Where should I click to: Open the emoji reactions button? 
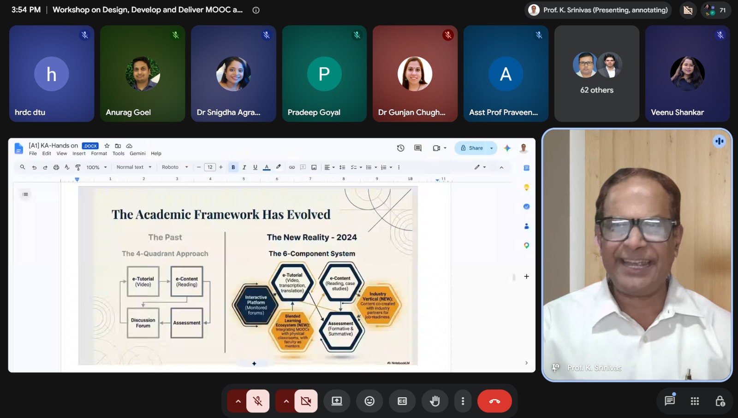tap(369, 401)
